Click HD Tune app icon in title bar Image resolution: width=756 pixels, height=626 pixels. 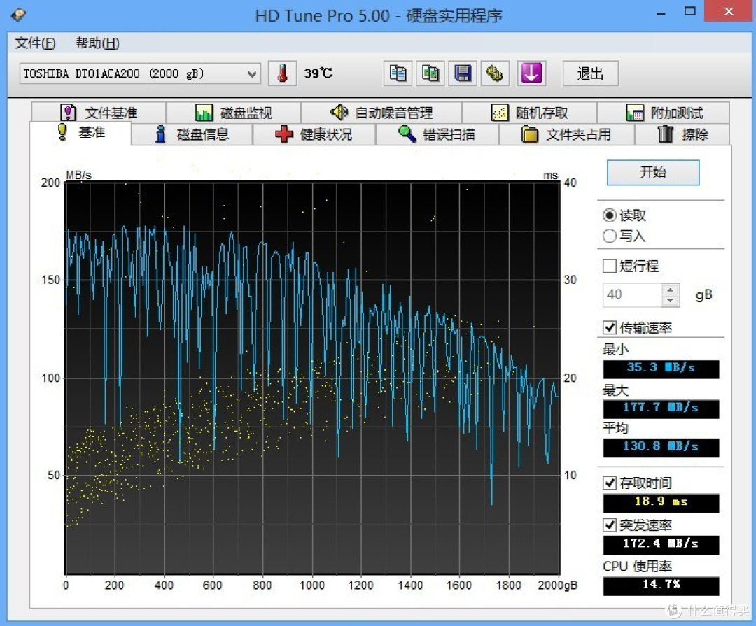pyautogui.click(x=18, y=15)
